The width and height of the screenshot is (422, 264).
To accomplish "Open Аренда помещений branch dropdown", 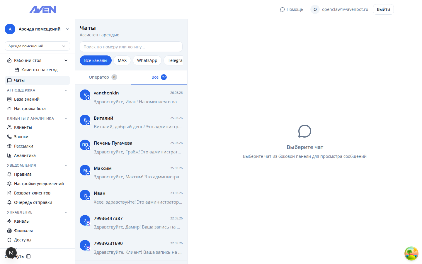I will coord(37,46).
